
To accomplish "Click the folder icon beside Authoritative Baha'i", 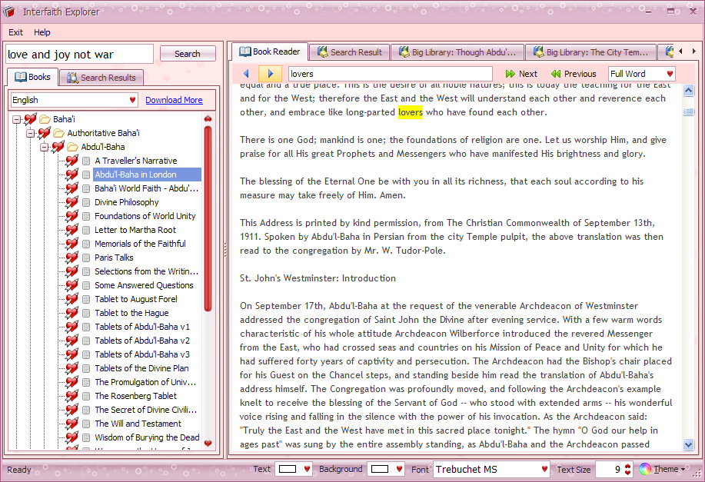I will (x=58, y=133).
